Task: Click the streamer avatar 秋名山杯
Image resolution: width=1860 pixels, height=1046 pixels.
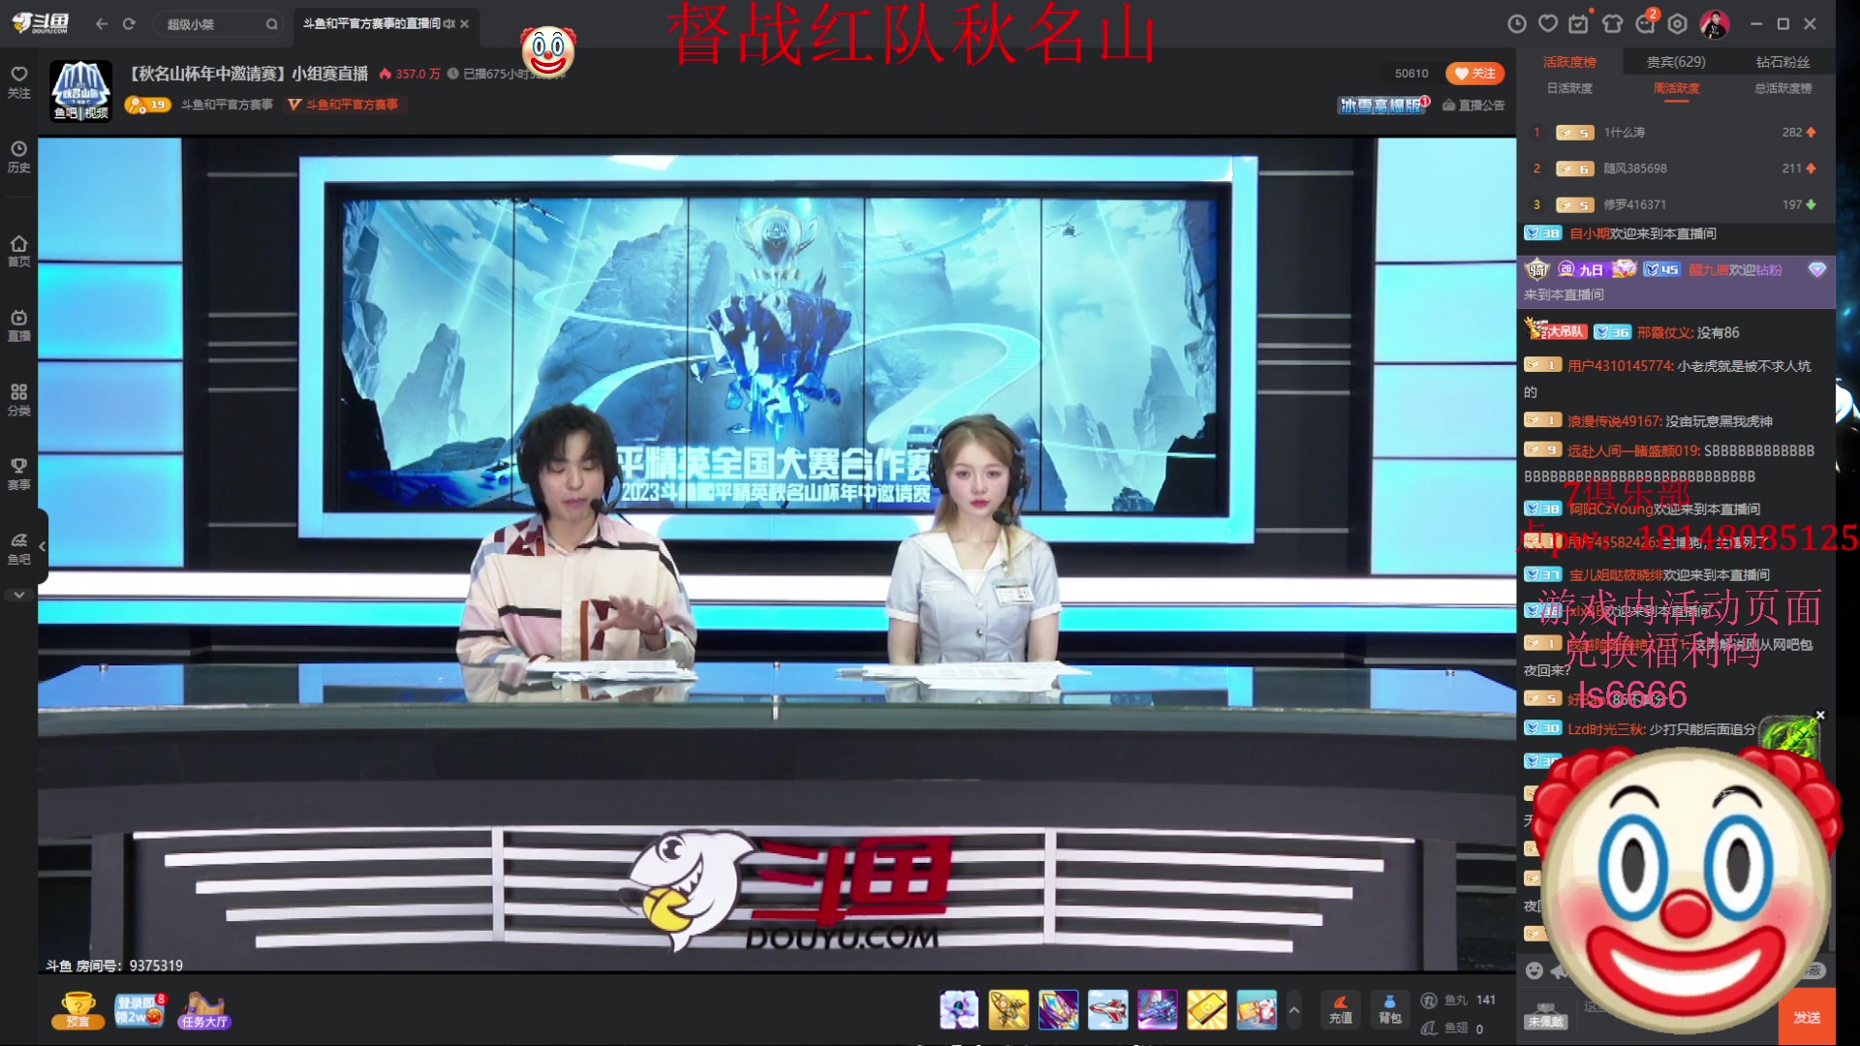Action: coord(80,90)
